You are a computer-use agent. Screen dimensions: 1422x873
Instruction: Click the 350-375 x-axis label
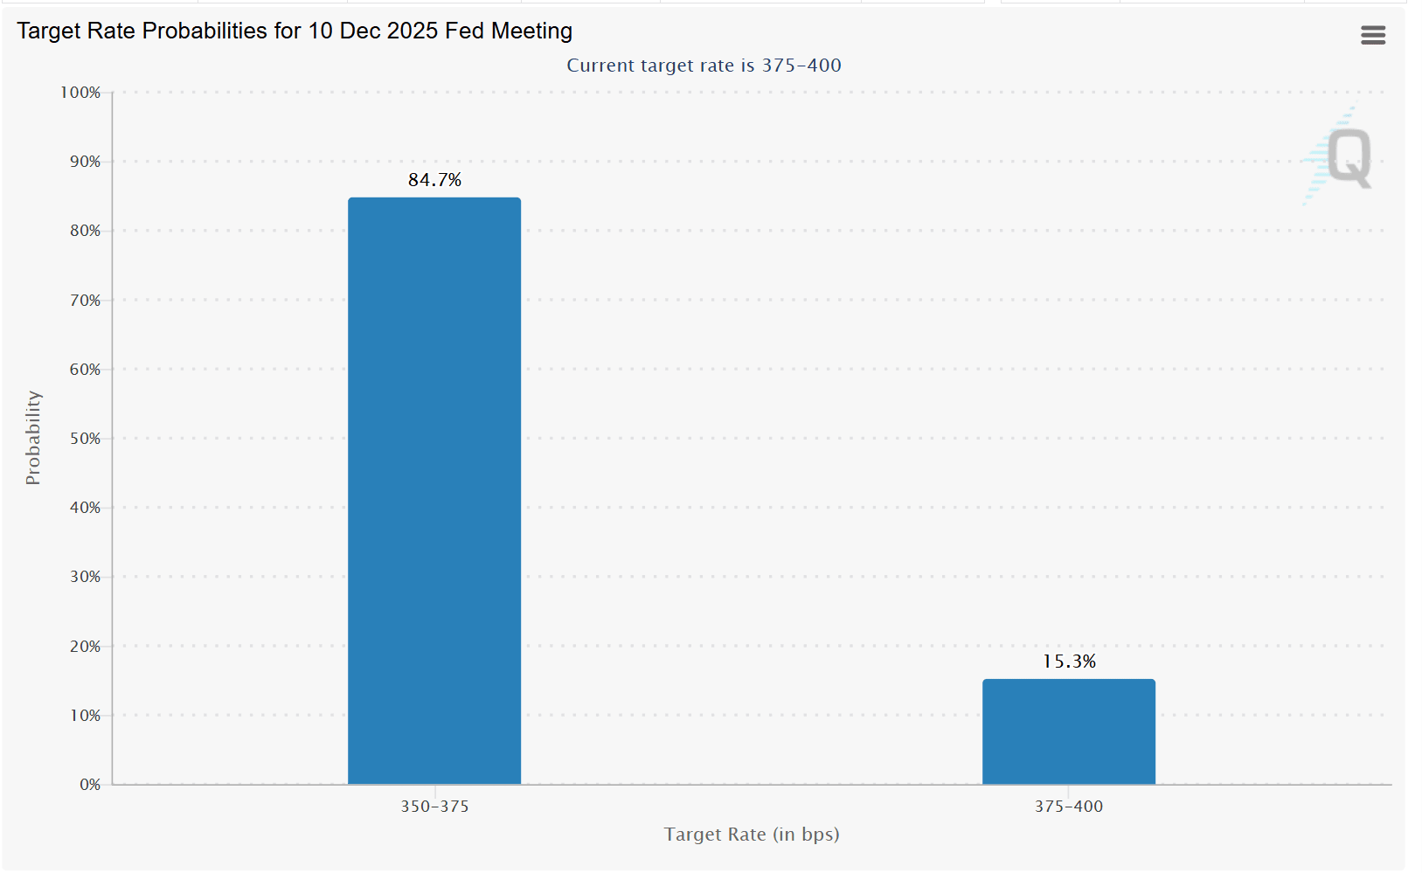[434, 807]
